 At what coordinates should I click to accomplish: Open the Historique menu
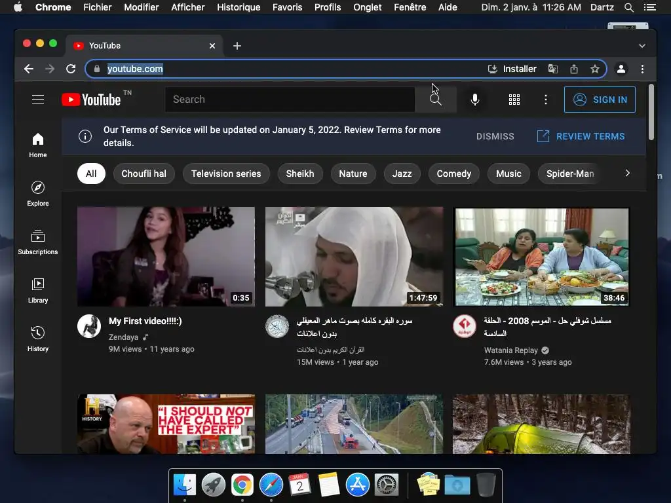(x=239, y=7)
